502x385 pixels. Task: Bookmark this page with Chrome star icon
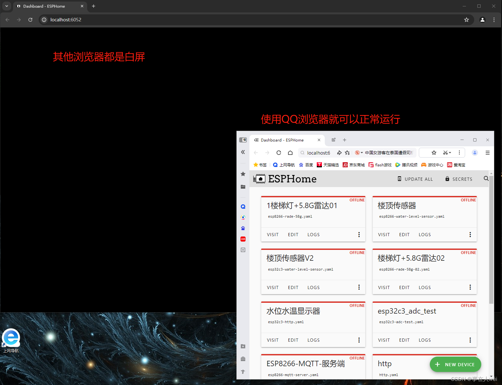(x=467, y=20)
